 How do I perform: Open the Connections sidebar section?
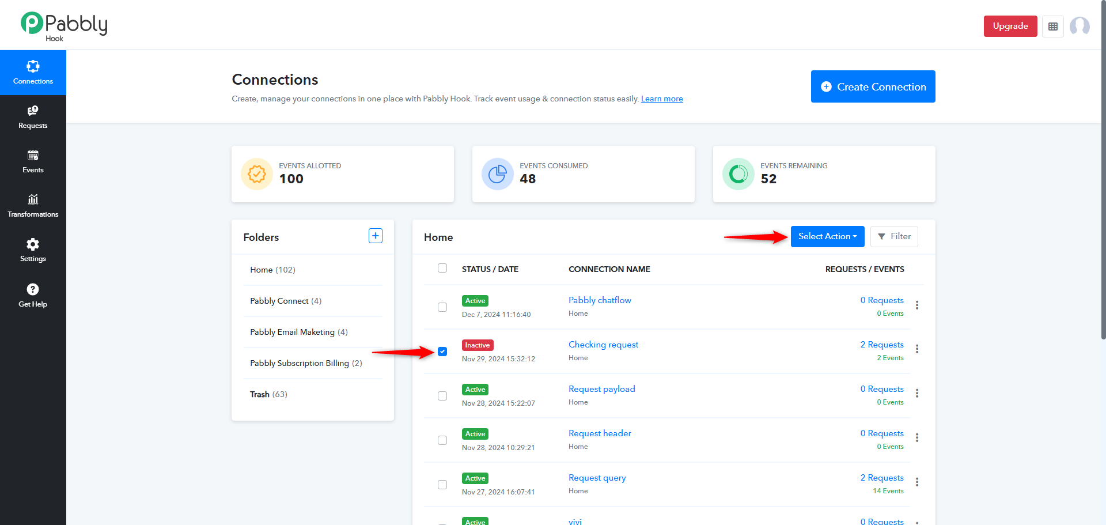coord(33,73)
